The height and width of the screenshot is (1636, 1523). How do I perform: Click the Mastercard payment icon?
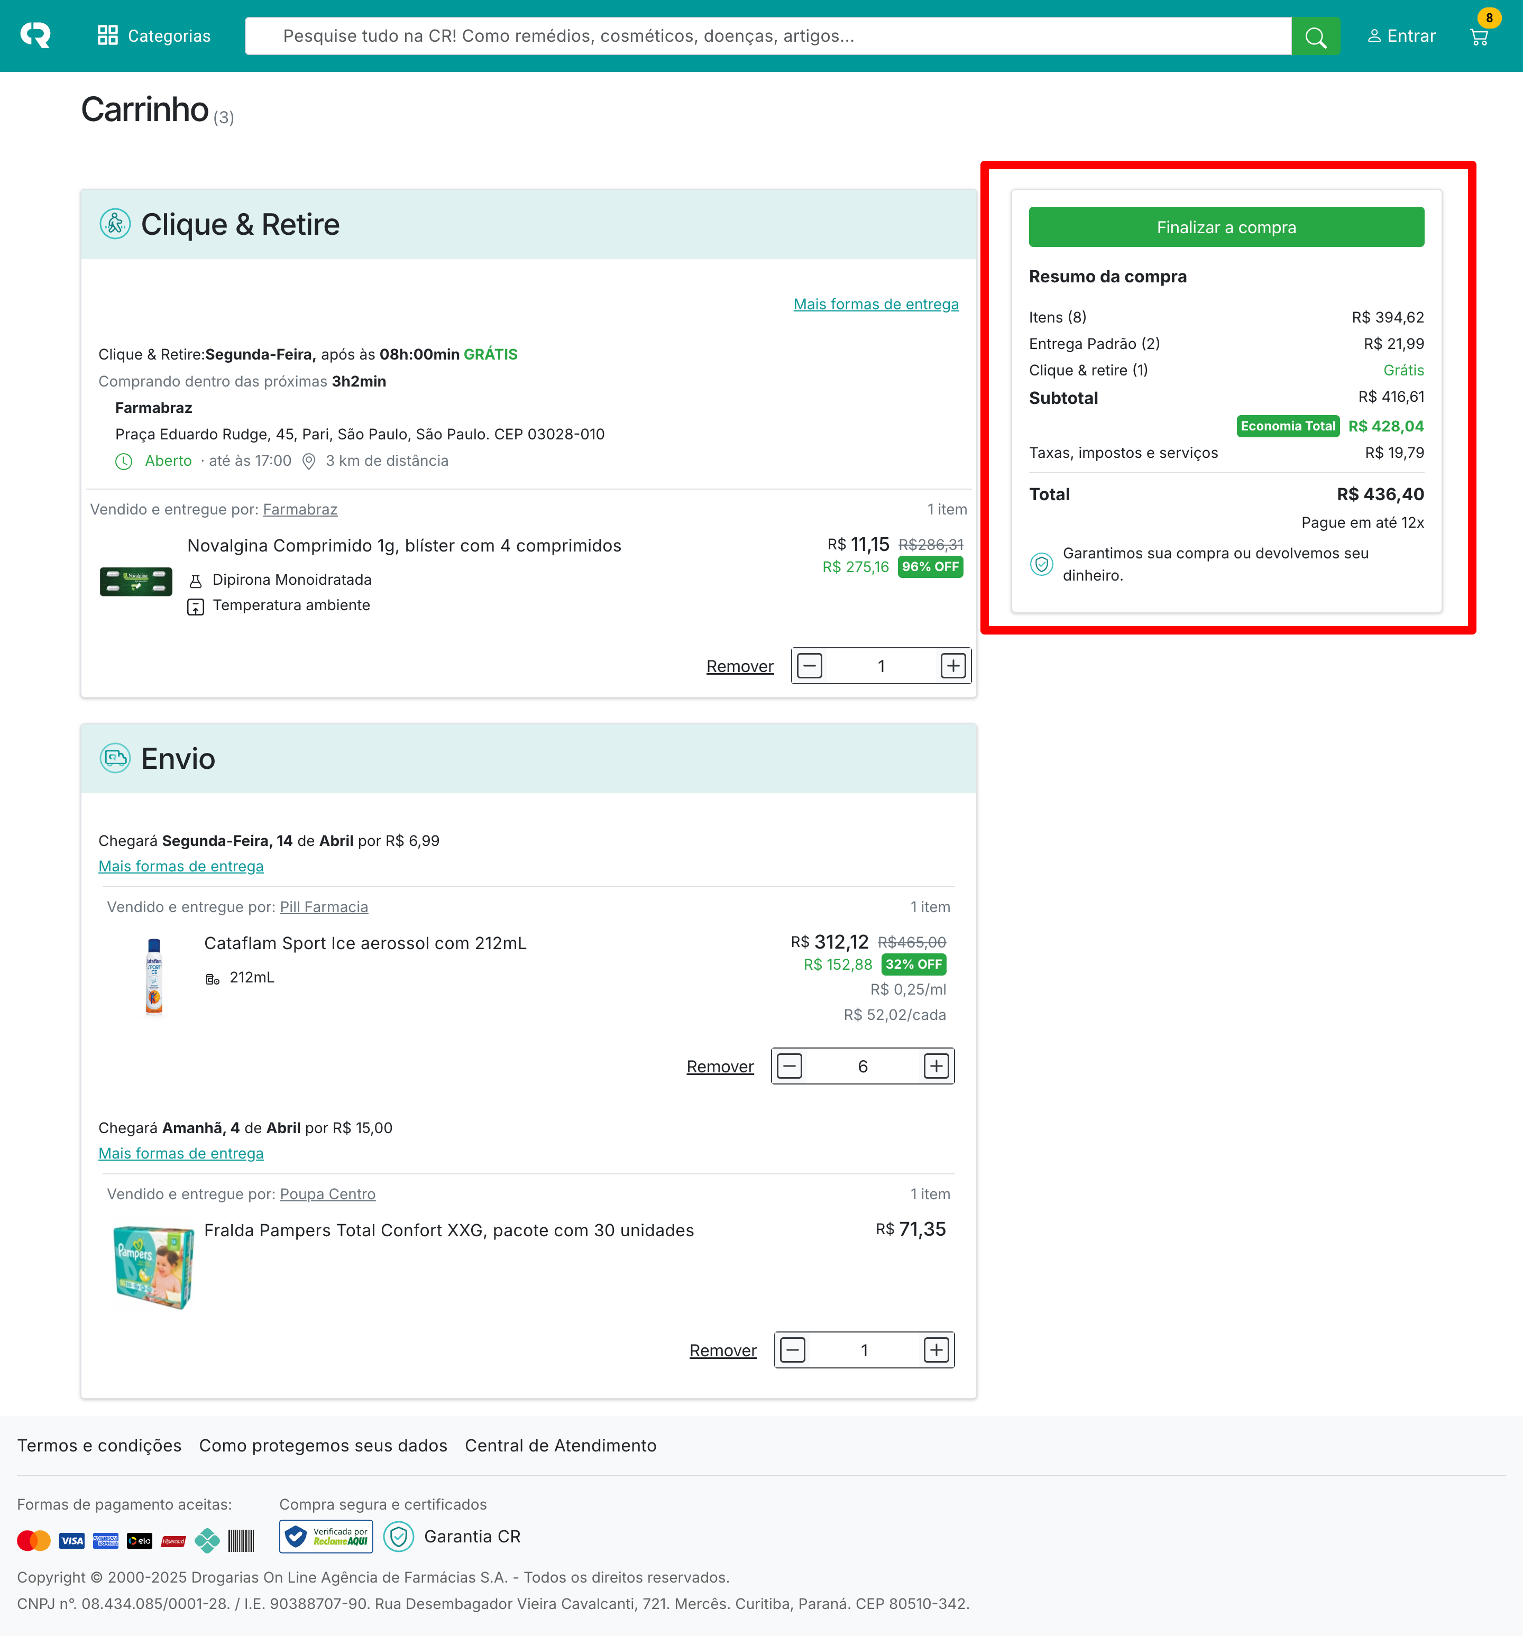(34, 1540)
